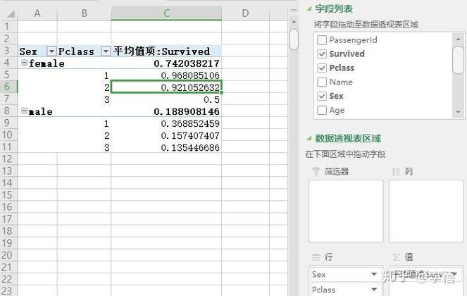Image resolution: width=467 pixels, height=296 pixels.
Task: Open the Pclass row field dropdown
Action: click(x=374, y=289)
